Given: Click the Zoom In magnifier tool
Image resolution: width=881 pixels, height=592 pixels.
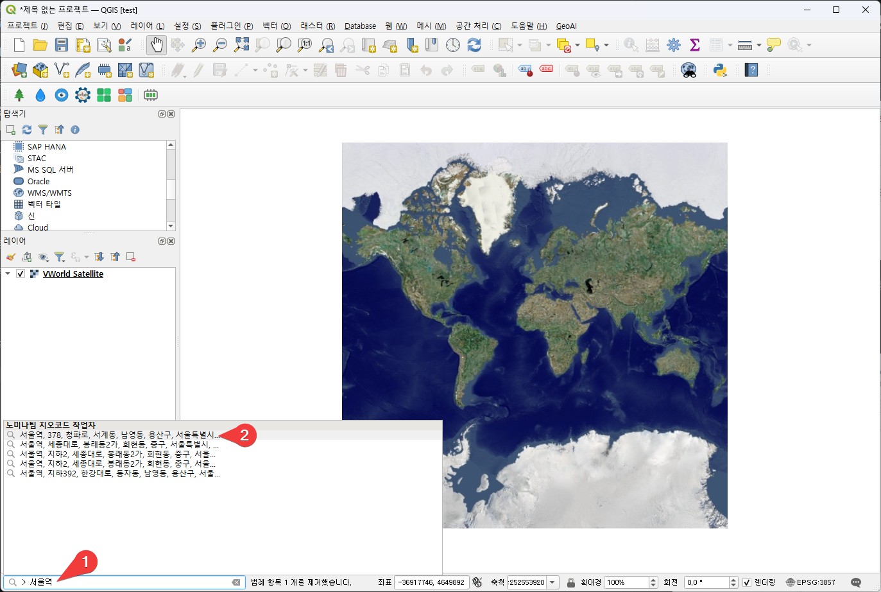Looking at the screenshot, I should click(x=199, y=45).
